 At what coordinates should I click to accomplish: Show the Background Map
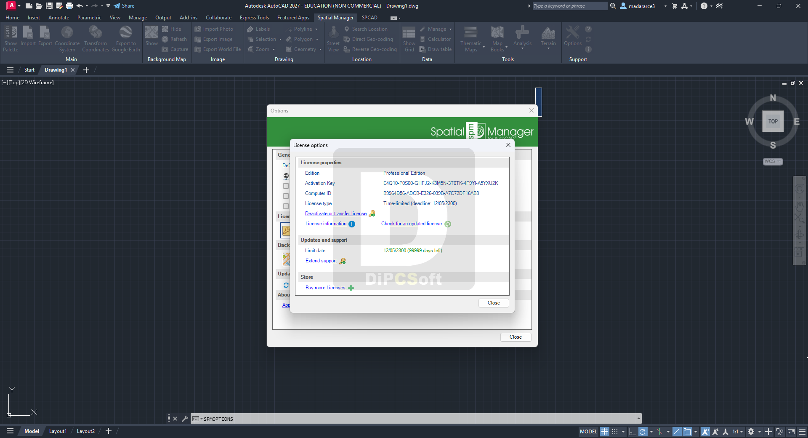(x=151, y=36)
